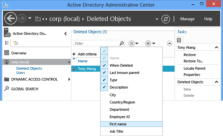The height and width of the screenshot is (136, 223).
Task: Click the Delete task
Action: coord(189,96)
